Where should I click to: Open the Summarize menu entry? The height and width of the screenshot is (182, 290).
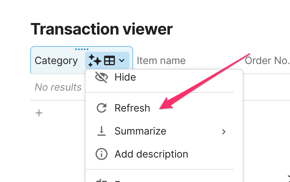(140, 131)
